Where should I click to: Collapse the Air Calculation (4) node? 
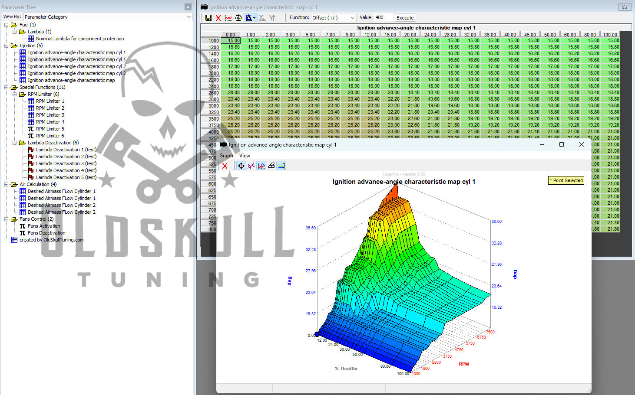(x=7, y=184)
